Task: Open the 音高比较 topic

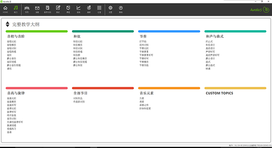Action: 11,98
